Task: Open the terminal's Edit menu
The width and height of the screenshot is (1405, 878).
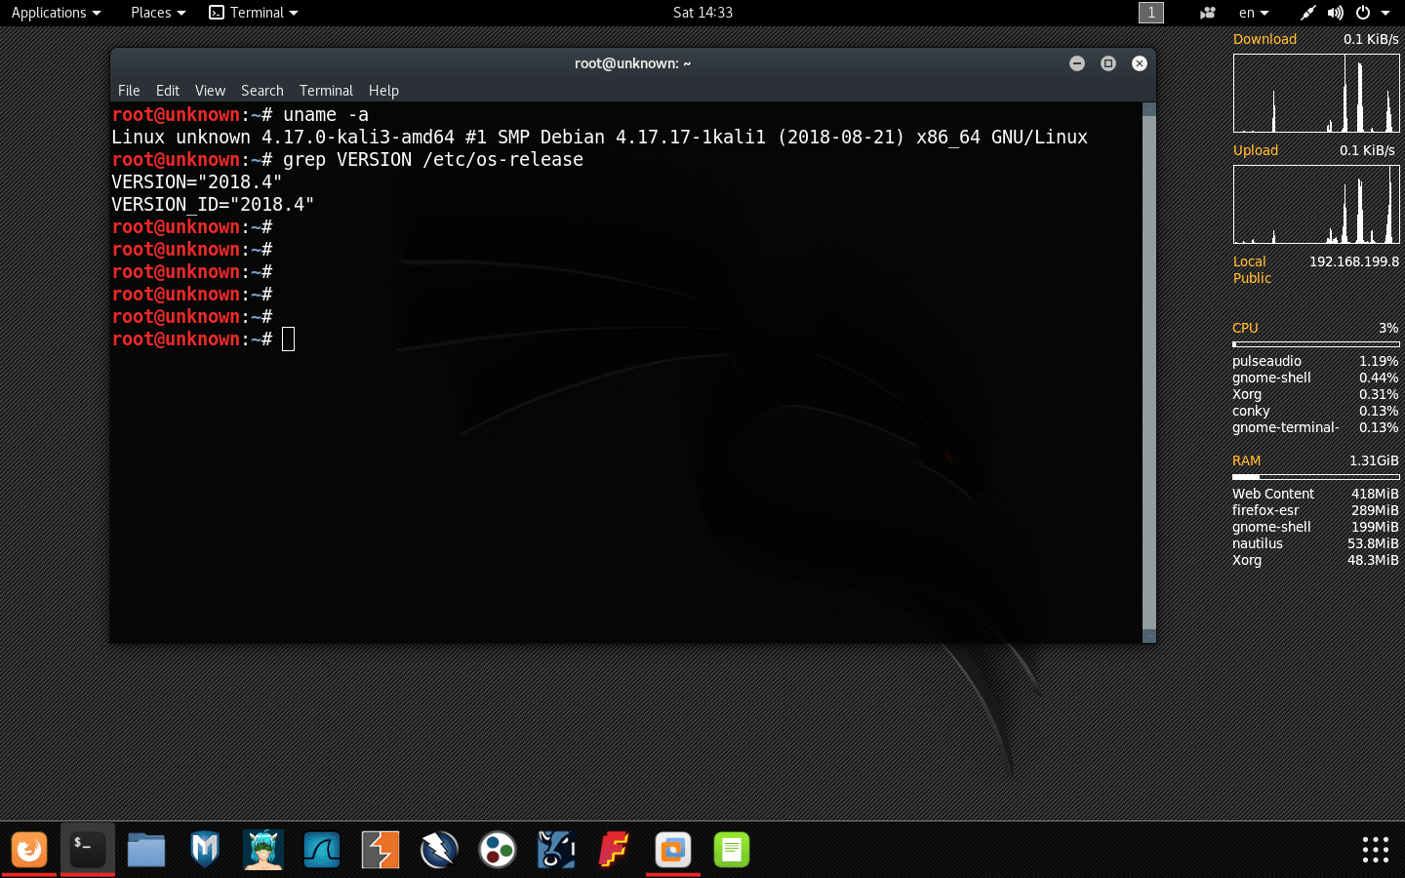Action: [168, 91]
